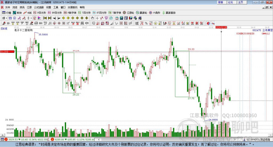Open the 浏览 menu

coord(15,7)
